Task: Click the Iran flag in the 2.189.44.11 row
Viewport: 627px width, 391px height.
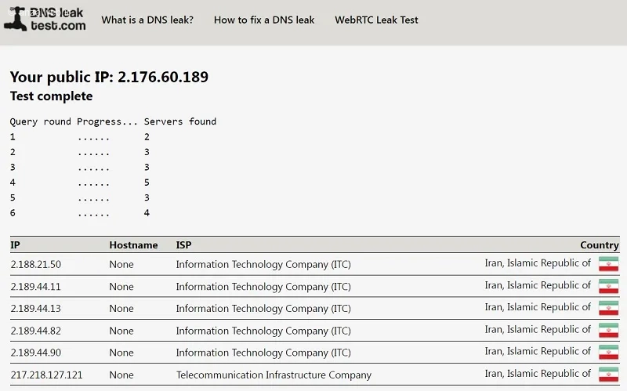Action: coord(609,286)
